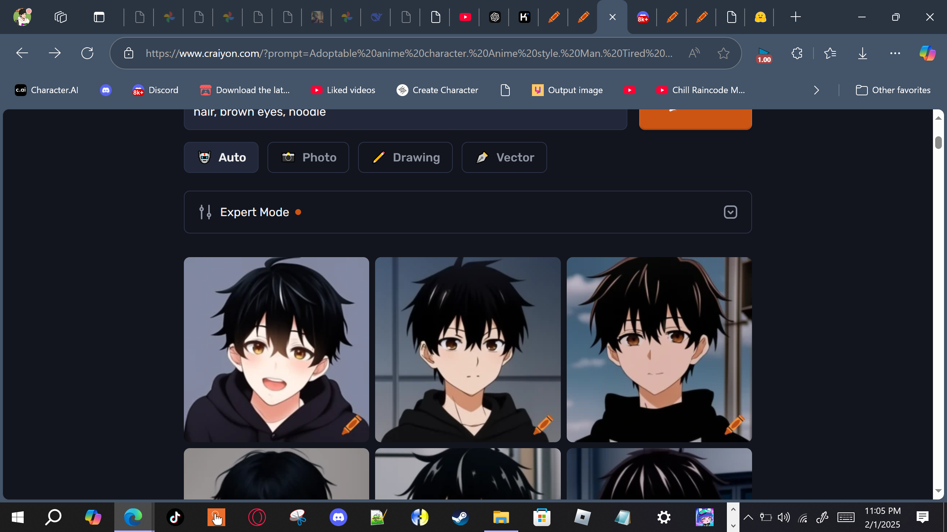
Task: Click the pencil edit icon on second image
Action: click(x=543, y=424)
